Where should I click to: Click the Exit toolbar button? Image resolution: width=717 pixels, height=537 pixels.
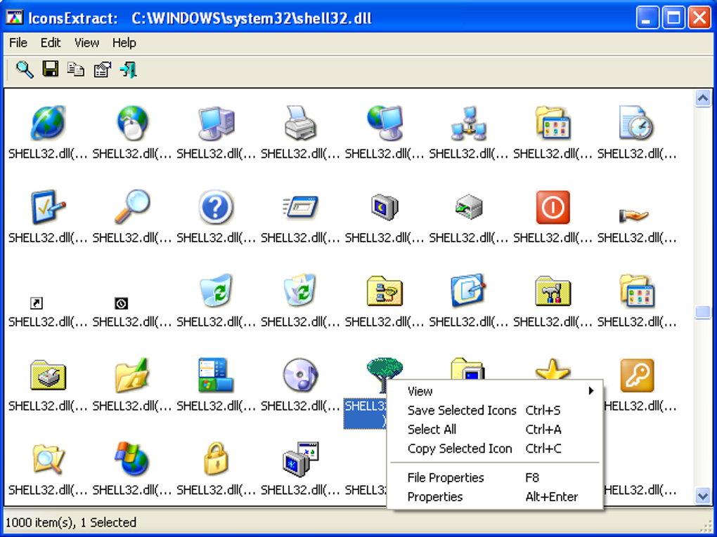[x=129, y=70]
